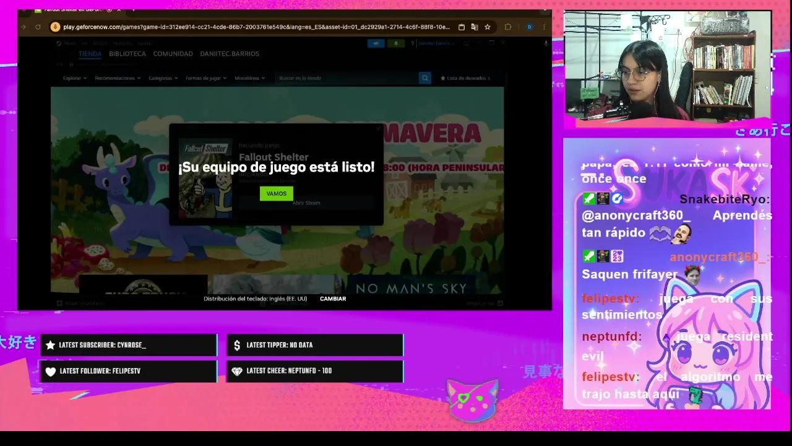Click LATEST FOLLOWER: FELIPESTV text
792x446 pixels.
pyautogui.click(x=100, y=371)
